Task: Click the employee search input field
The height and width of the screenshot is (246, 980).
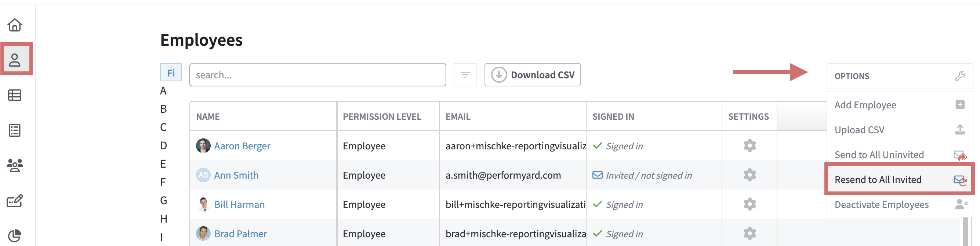Action: coord(317,75)
